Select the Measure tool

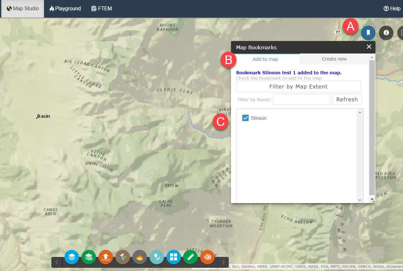190,257
